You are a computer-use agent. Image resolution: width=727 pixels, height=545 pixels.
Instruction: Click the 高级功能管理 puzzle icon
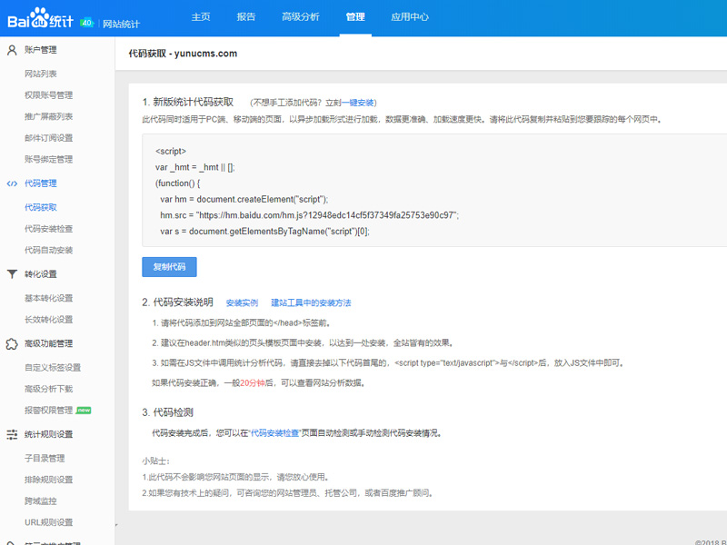pos(12,344)
